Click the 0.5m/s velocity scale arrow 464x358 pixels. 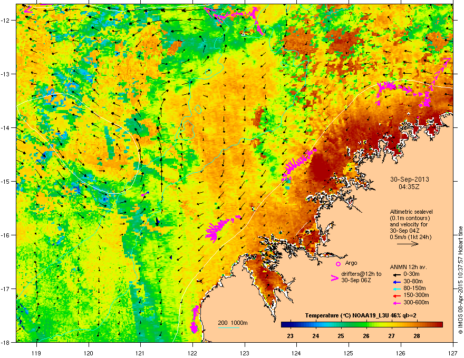click(408, 244)
